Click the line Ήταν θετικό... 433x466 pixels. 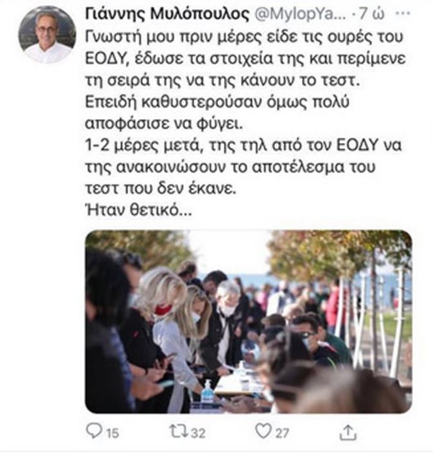point(139,211)
